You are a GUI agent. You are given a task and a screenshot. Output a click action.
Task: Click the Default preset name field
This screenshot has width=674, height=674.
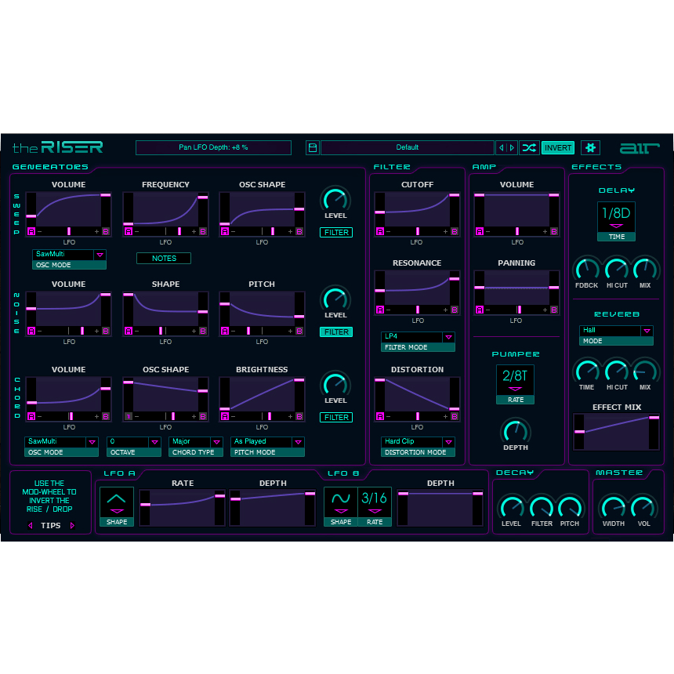pos(407,147)
